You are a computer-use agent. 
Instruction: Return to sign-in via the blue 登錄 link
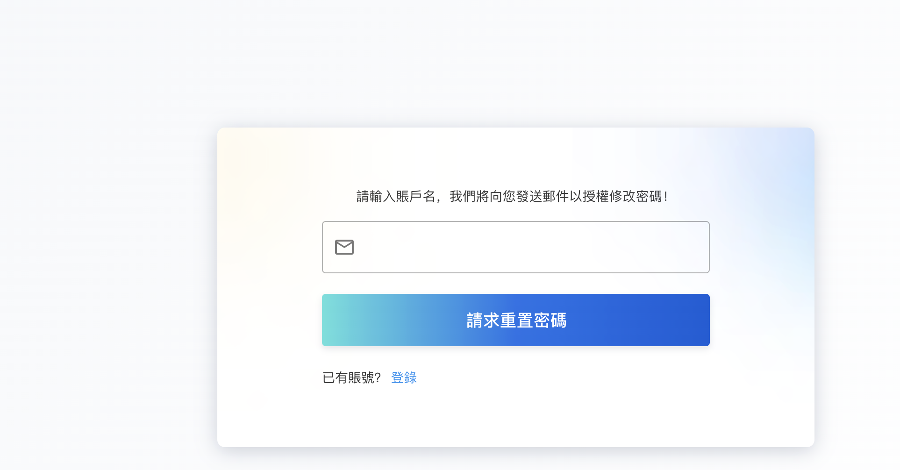coord(404,377)
